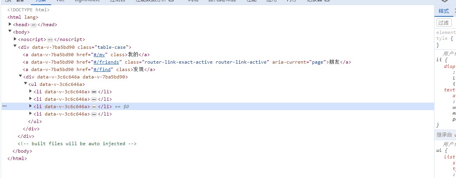456x178 pixels.
Task: Collapse the body element node
Action: point(10,32)
